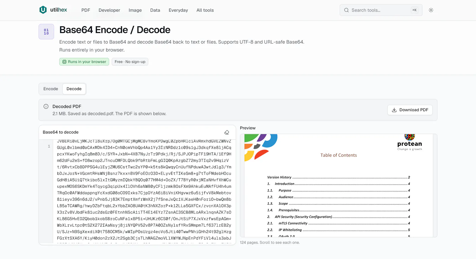Click the search magnifier icon
The width and height of the screenshot is (476, 259).
(346, 10)
